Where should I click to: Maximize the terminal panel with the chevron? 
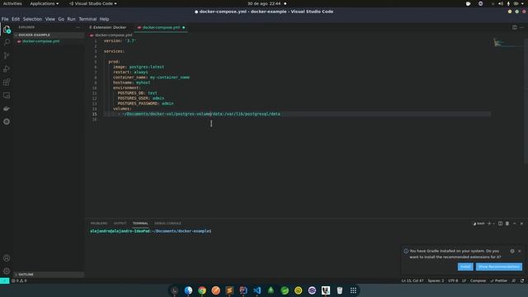coord(515,224)
